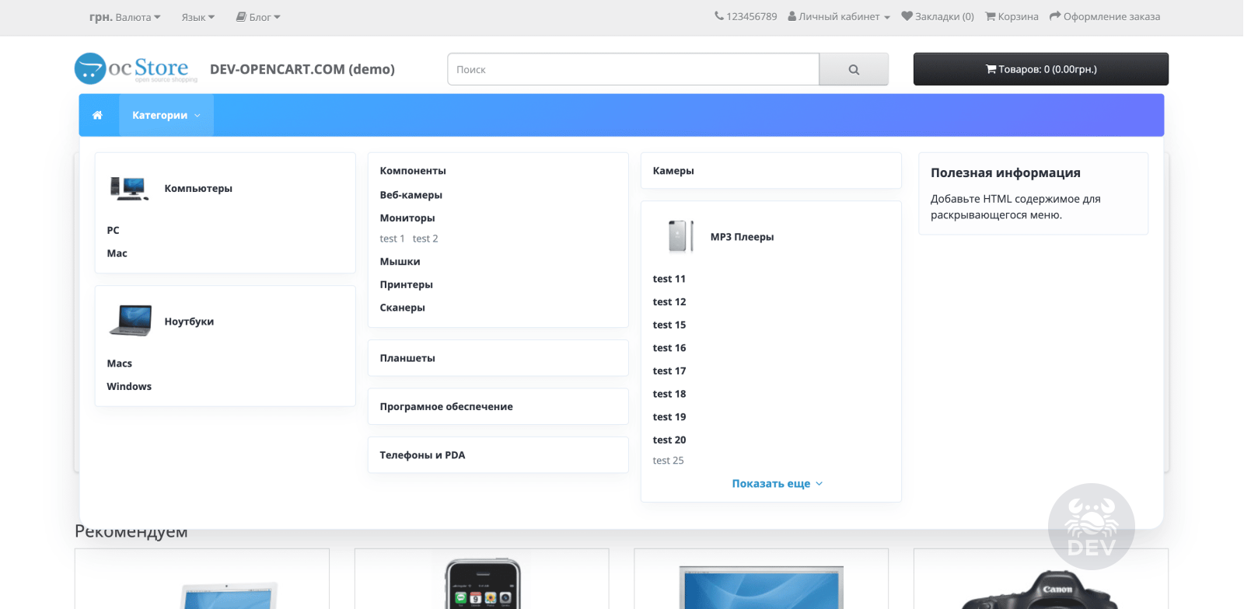The height and width of the screenshot is (609, 1244).
Task: Click the test 2 link
Action: pyautogui.click(x=425, y=238)
